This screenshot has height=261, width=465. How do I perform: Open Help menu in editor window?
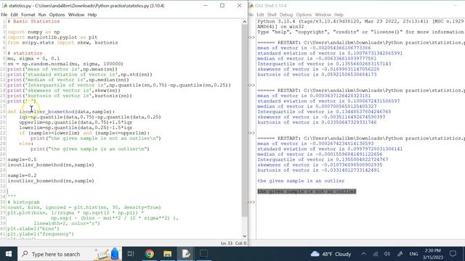[x=92, y=14]
